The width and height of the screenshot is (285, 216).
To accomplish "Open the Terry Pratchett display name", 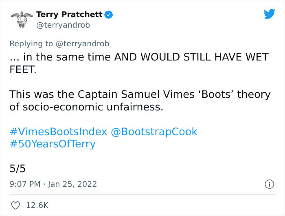I will pos(69,14).
